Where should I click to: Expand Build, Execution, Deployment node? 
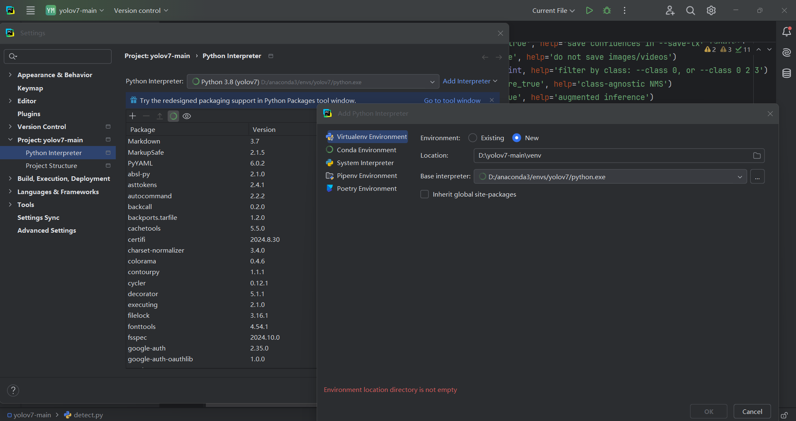tap(10, 178)
